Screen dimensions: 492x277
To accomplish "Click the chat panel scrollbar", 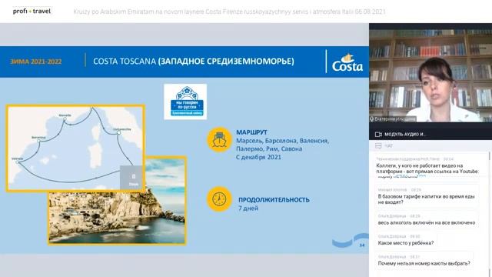I will pyautogui.click(x=489, y=214).
